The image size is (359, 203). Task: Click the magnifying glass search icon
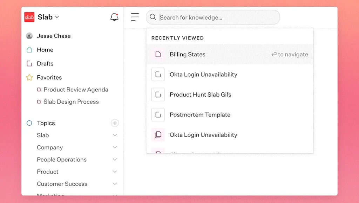tap(153, 17)
